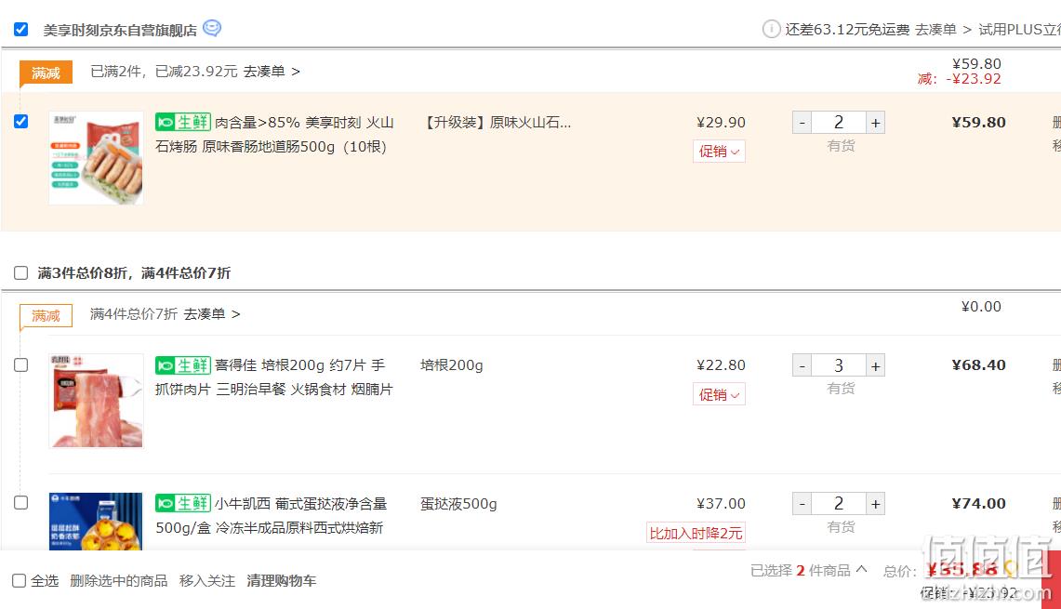Screen dimensions: 1061x609
Task: Click the 生鲜 badge on bacon item
Action: [x=183, y=365]
